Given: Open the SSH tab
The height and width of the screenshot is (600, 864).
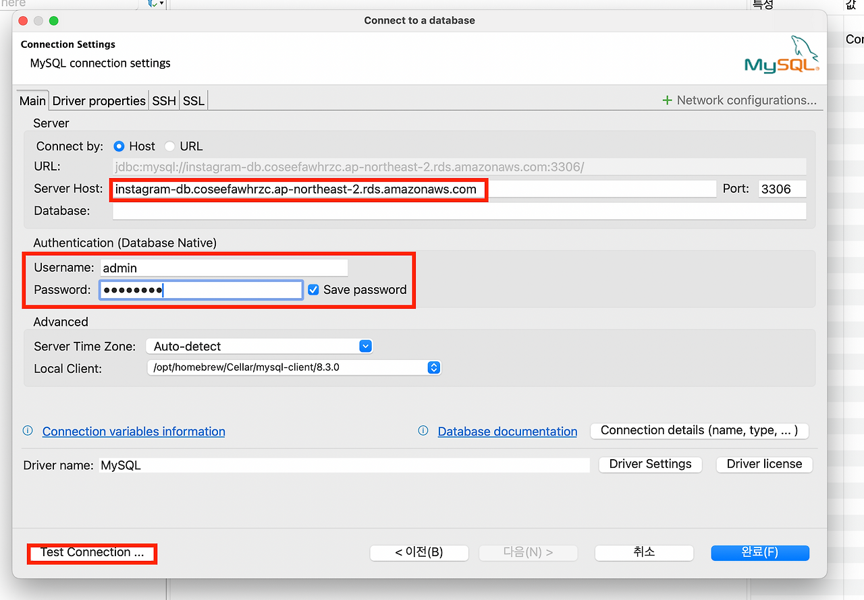Looking at the screenshot, I should coord(164,101).
